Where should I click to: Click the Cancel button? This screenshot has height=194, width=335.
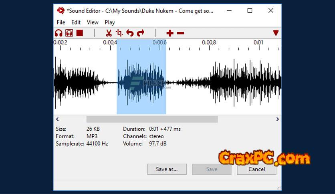pyautogui.click(x=256, y=169)
